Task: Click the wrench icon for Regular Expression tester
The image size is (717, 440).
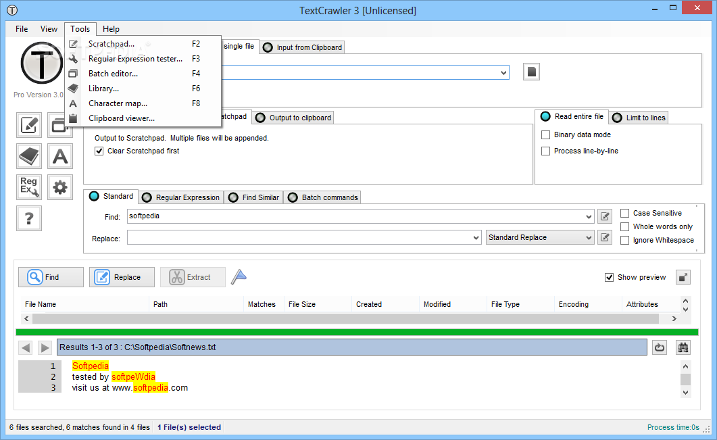Action: pyautogui.click(x=73, y=59)
